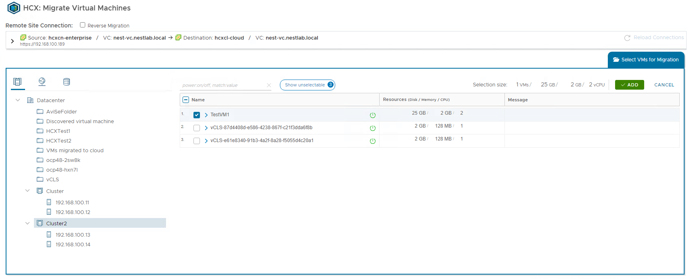Collapse the Datacenter tree node
689x279 pixels.
pyautogui.click(x=18, y=100)
